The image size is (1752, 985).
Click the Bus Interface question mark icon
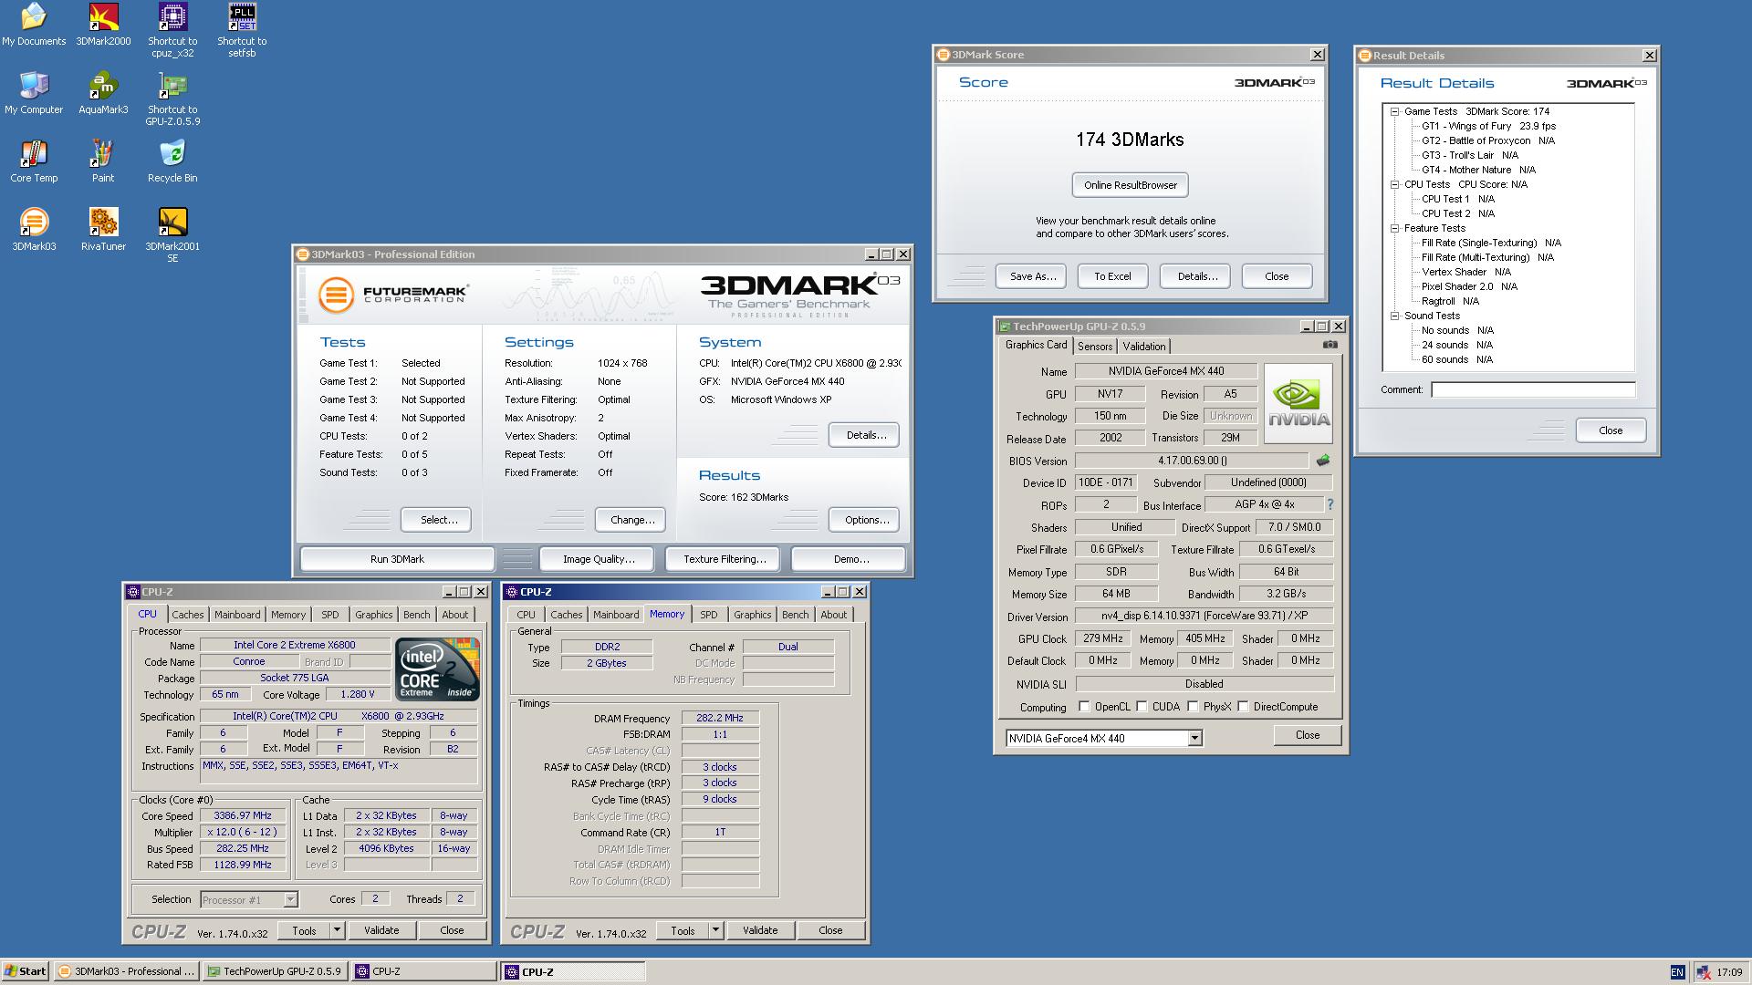point(1330,504)
